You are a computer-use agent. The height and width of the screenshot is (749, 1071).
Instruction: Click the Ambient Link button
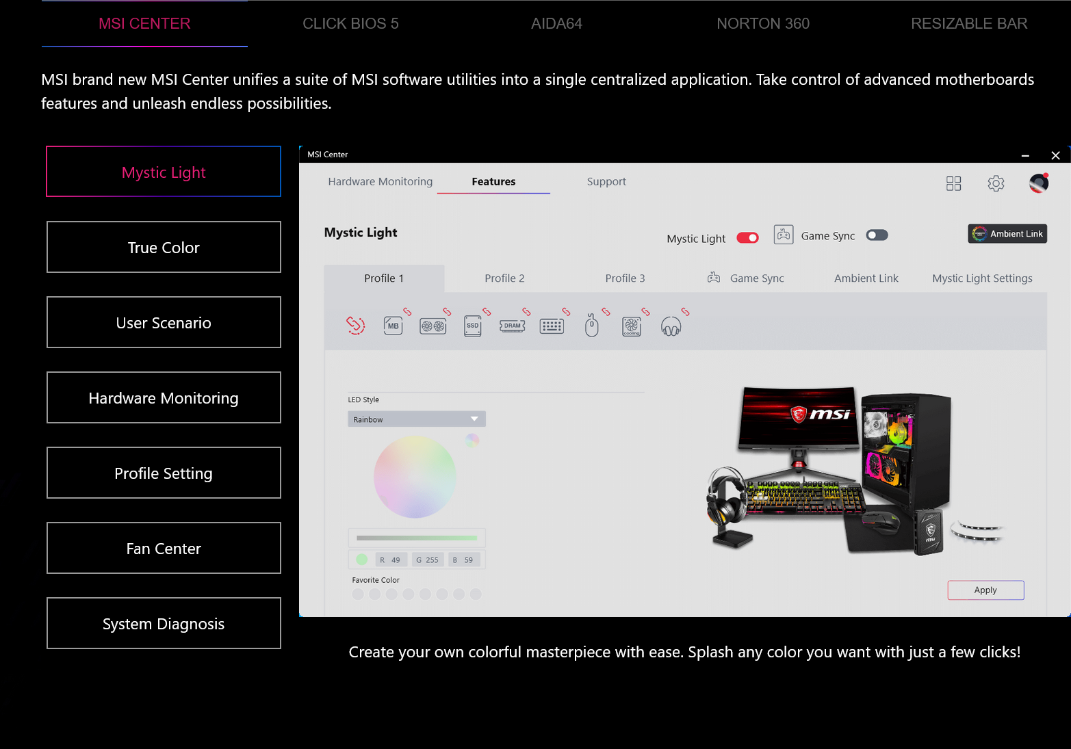(1007, 234)
